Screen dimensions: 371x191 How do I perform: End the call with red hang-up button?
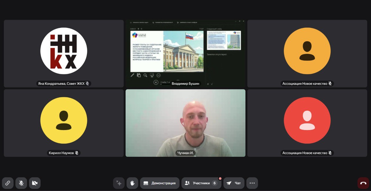tap(363, 183)
